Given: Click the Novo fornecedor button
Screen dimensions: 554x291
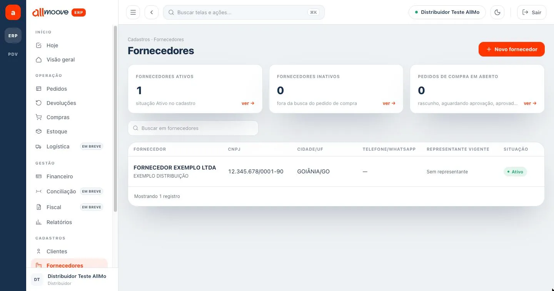Looking at the screenshot, I should tap(512, 49).
